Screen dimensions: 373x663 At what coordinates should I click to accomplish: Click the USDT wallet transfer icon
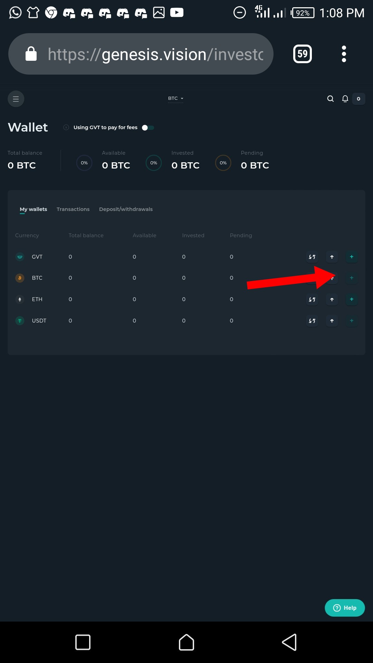(x=312, y=321)
